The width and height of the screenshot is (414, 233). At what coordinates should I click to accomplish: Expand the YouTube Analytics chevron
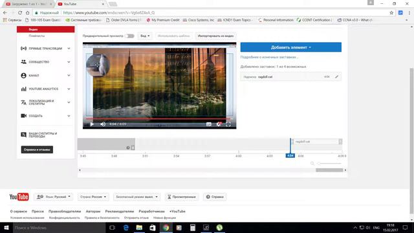pyautogui.click(x=69, y=89)
